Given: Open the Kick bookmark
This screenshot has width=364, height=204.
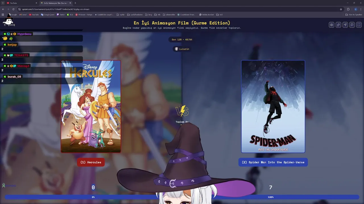Looking at the screenshot, I should click(70, 15).
